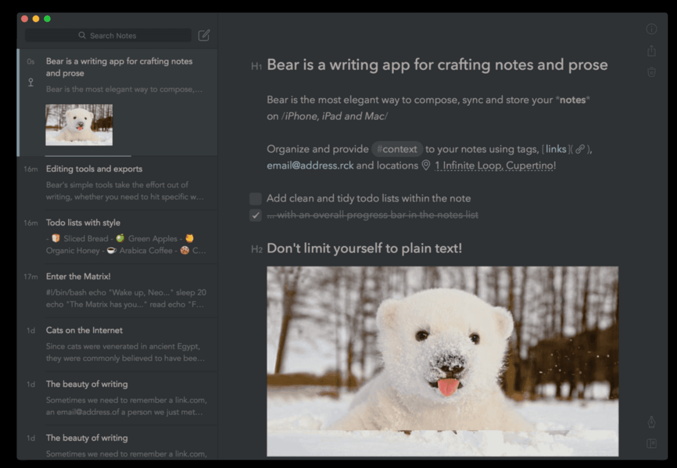Click the Search Notes field
This screenshot has width=677, height=468.
(108, 36)
